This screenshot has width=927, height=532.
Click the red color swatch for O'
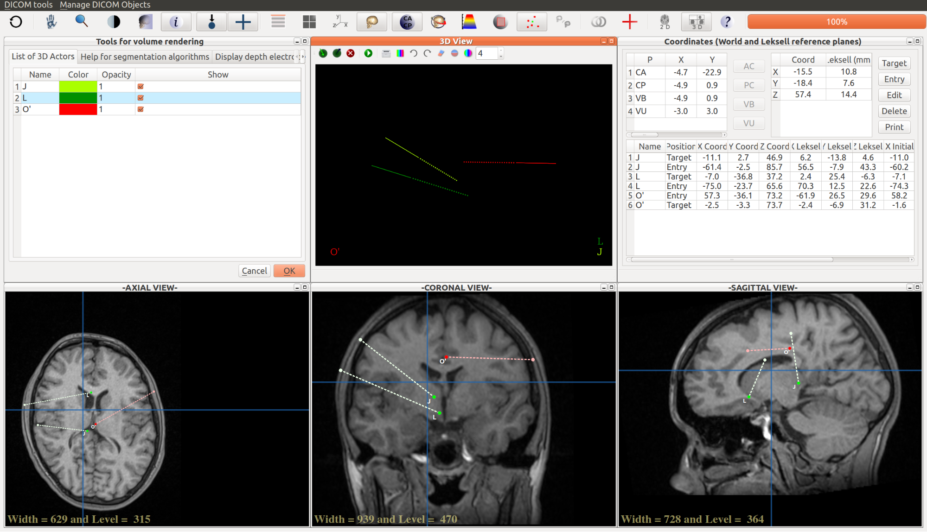coord(78,109)
